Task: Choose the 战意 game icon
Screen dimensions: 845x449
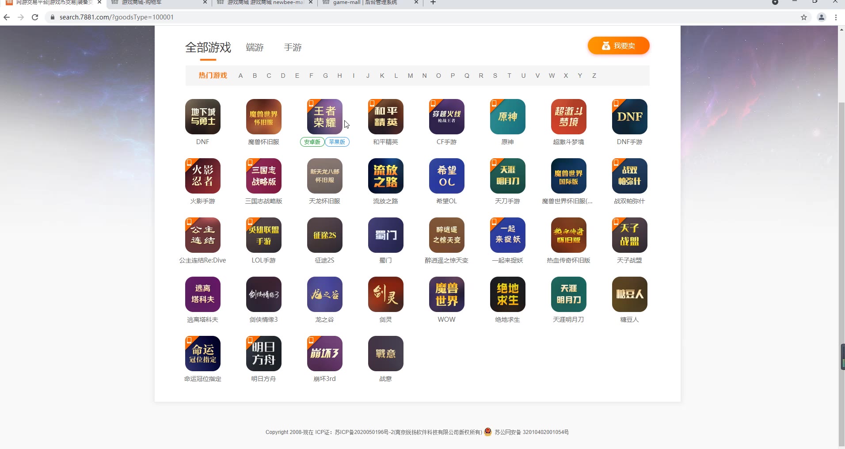Action: tap(386, 354)
